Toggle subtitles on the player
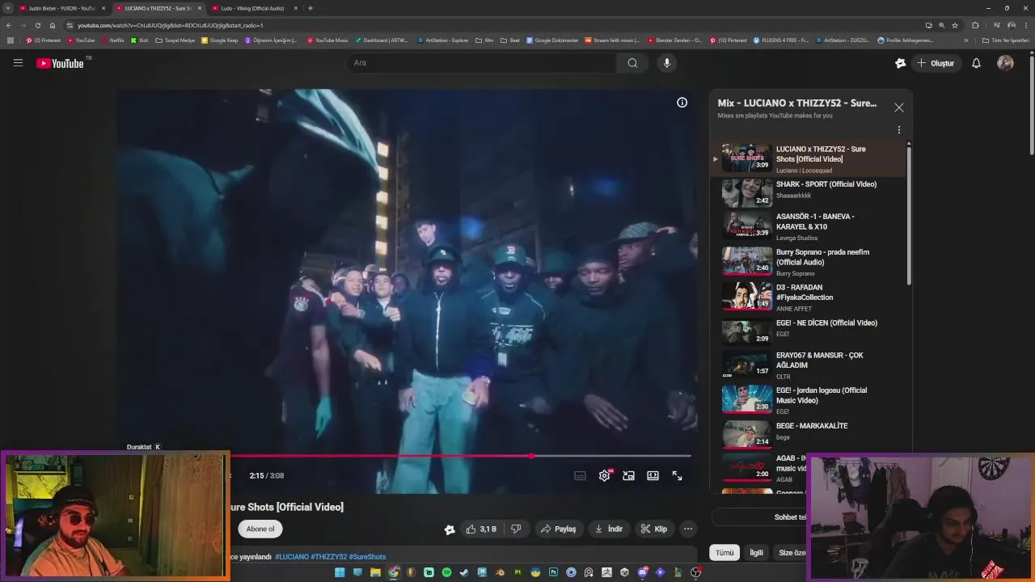The height and width of the screenshot is (582, 1035). (x=580, y=475)
